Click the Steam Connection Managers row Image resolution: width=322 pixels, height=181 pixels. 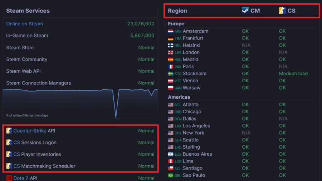coord(80,83)
